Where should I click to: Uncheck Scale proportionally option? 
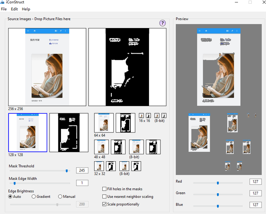point(104,204)
